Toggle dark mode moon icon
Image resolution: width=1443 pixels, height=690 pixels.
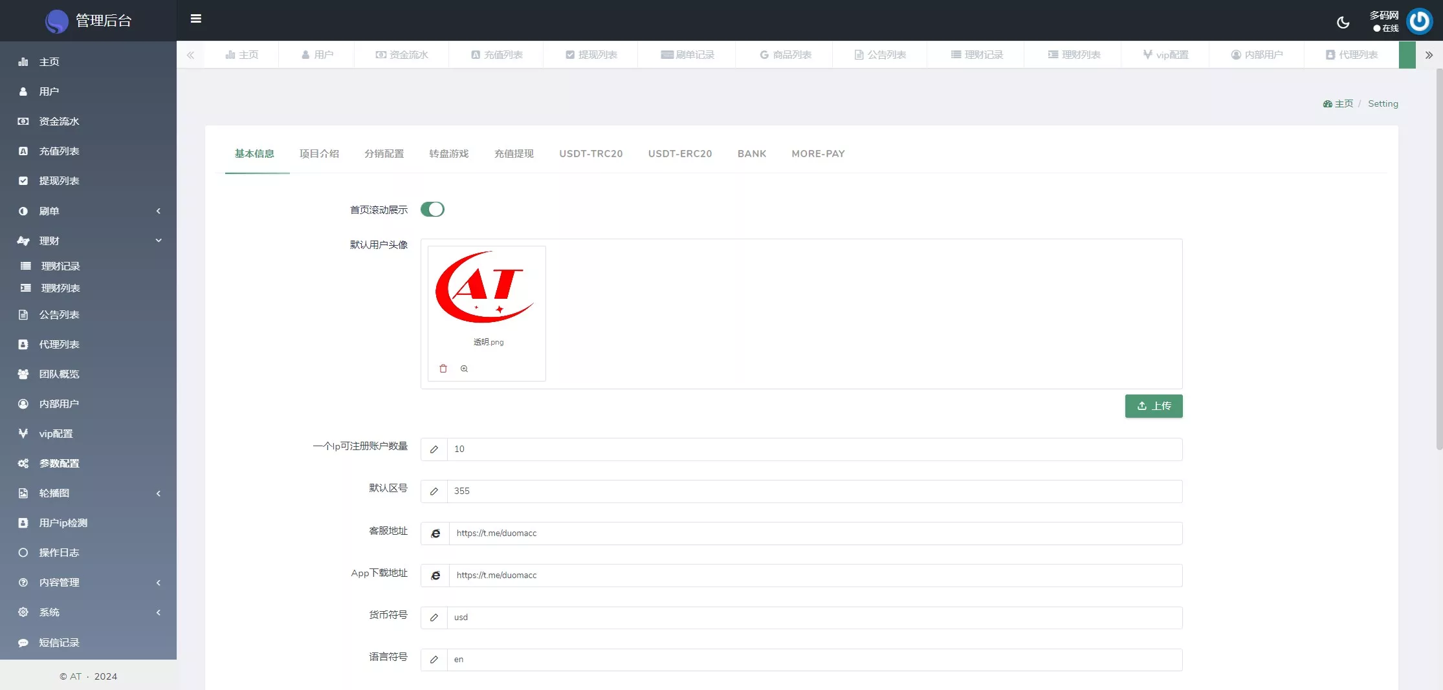coord(1343,23)
